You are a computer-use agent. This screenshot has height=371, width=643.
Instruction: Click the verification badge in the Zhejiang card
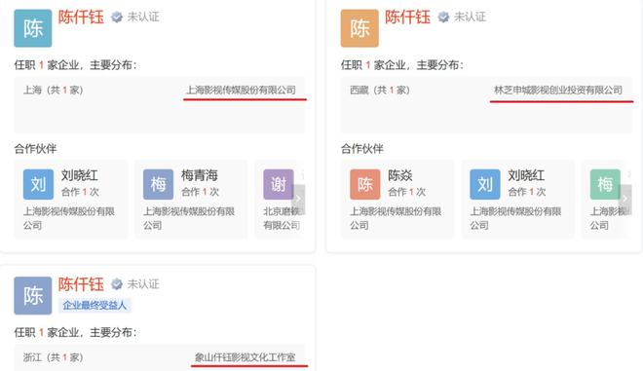pos(117,284)
